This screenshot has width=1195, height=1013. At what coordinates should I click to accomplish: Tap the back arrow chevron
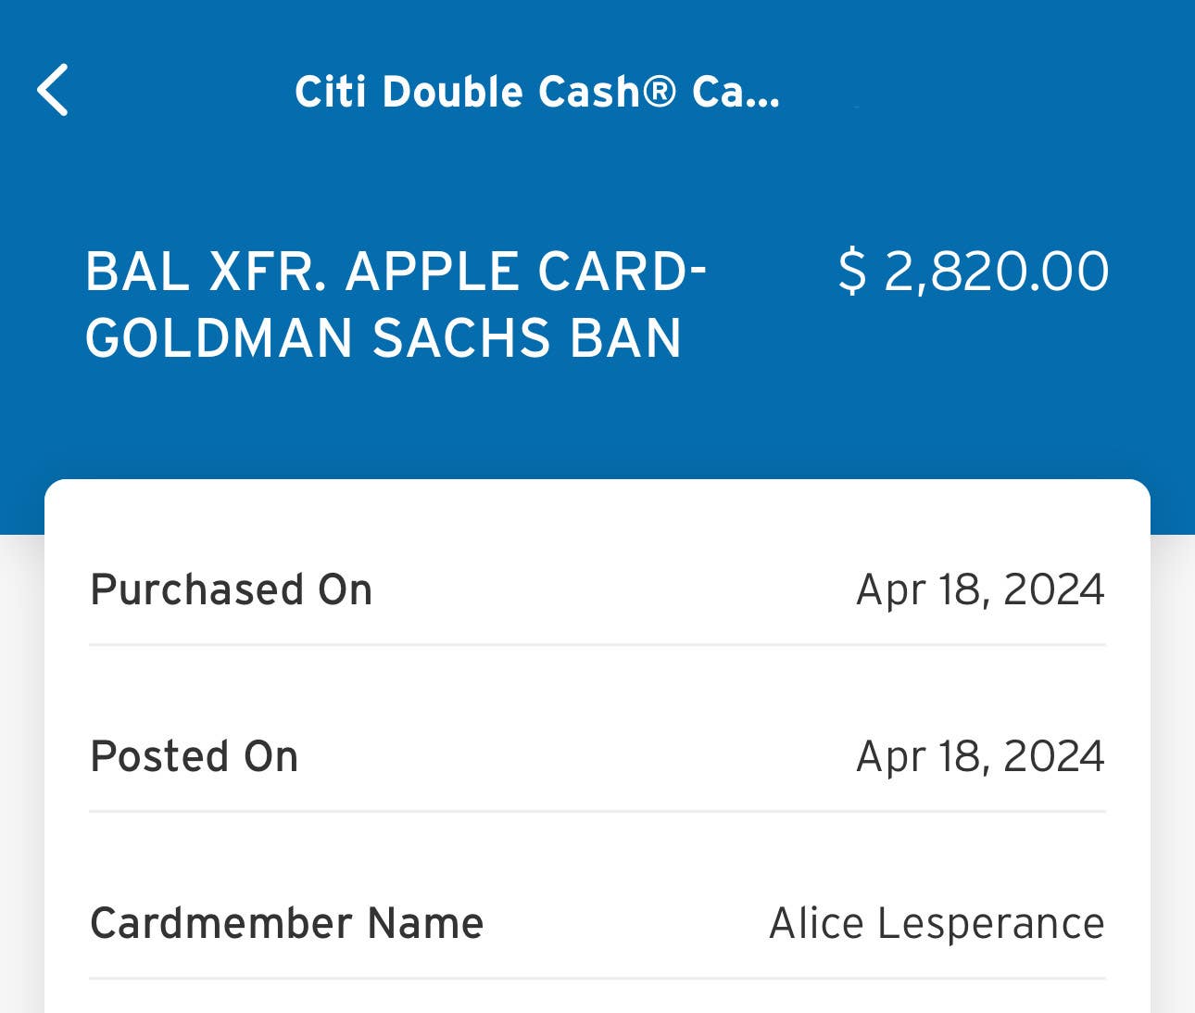tap(53, 90)
